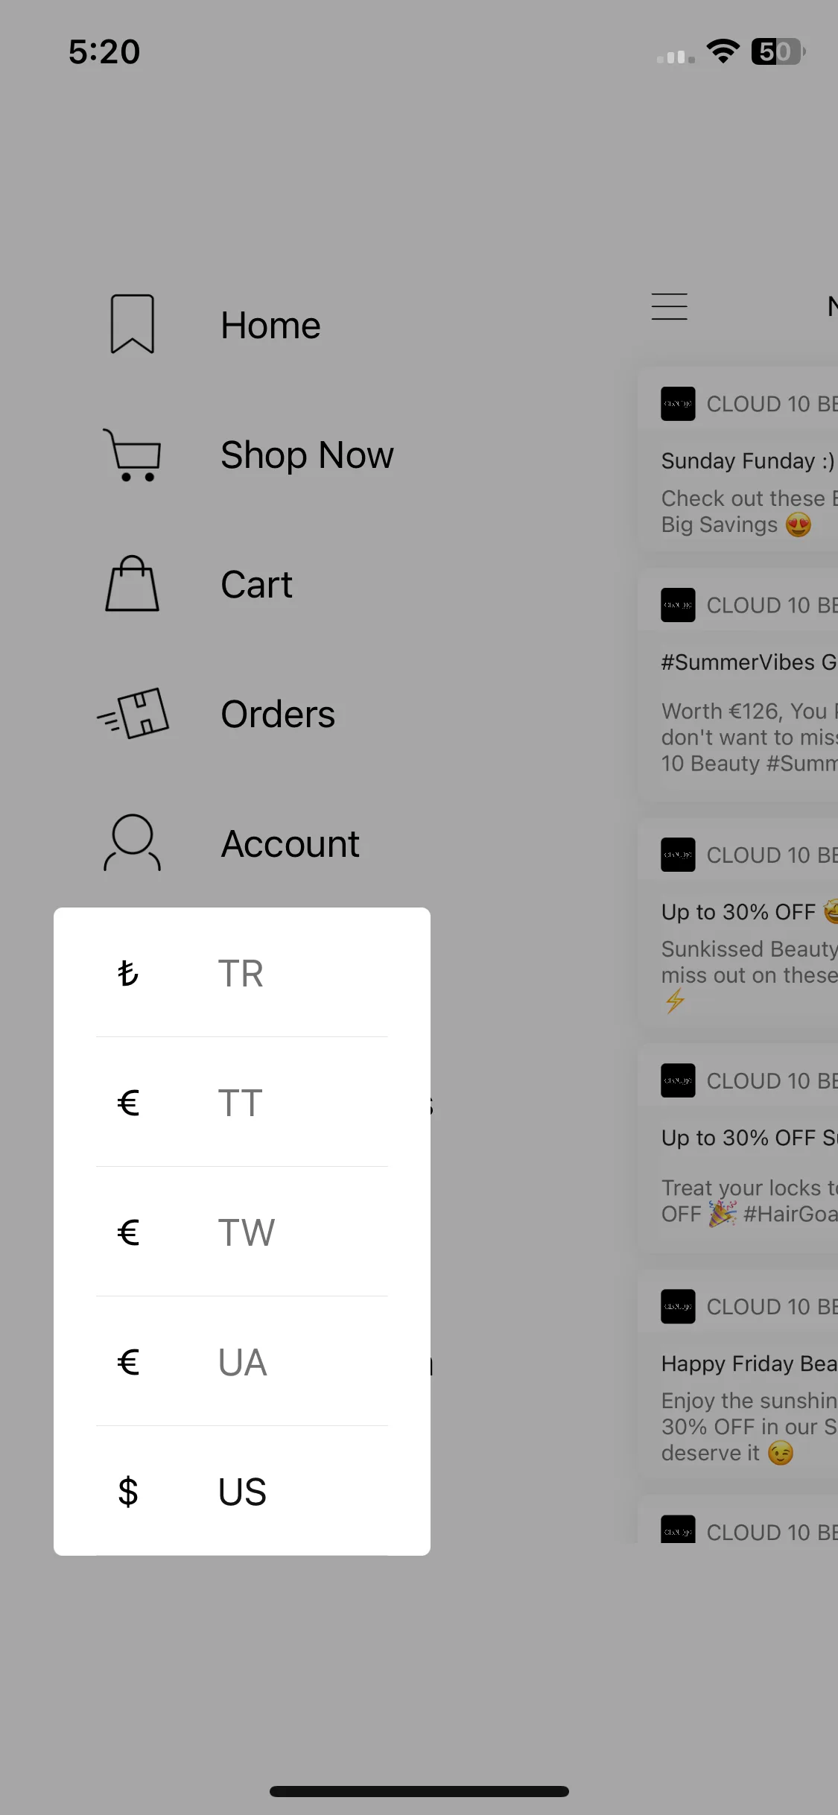Open the Home menu item

coord(270,325)
